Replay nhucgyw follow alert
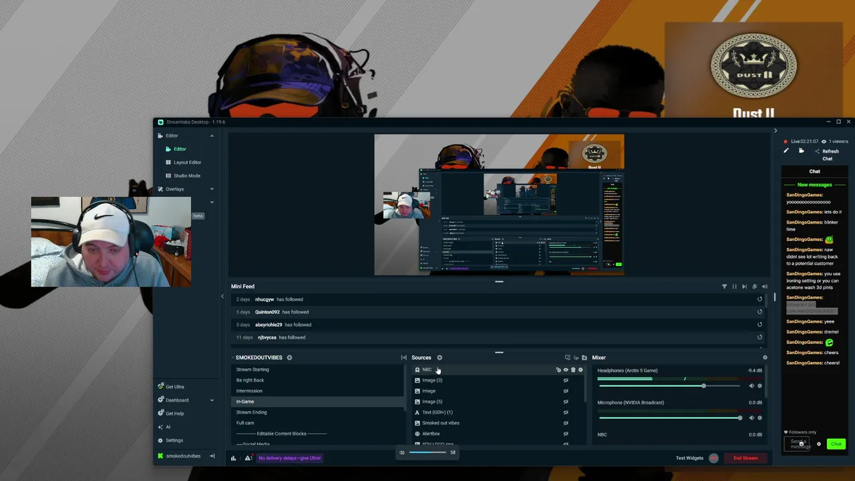 click(759, 299)
